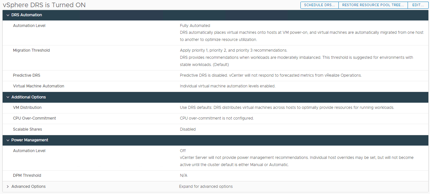
Task: Collapse the DRS Automation section chevron
Action: click(x=8, y=15)
